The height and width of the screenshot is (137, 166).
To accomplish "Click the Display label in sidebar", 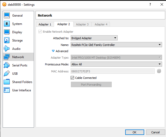I will coord(17,32).
